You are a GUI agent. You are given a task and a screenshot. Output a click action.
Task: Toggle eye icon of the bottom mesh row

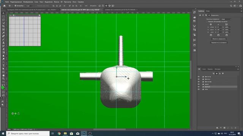(199, 89)
